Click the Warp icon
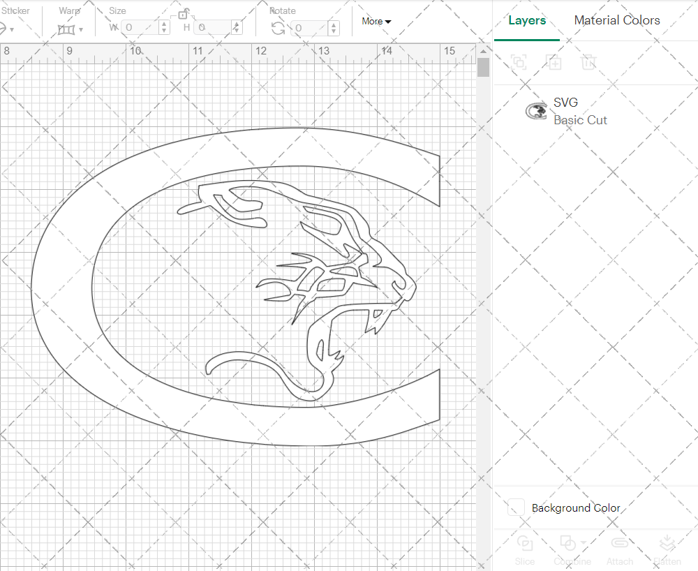Viewport: 698px width, 571px height. click(66, 30)
